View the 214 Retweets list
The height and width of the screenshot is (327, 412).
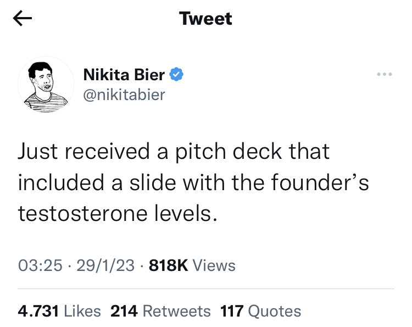point(160,311)
